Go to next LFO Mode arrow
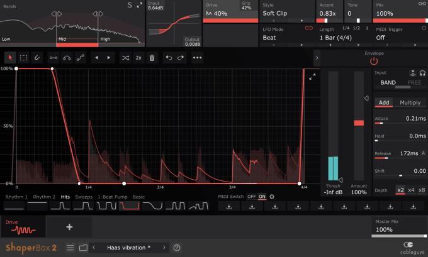 point(301,45)
